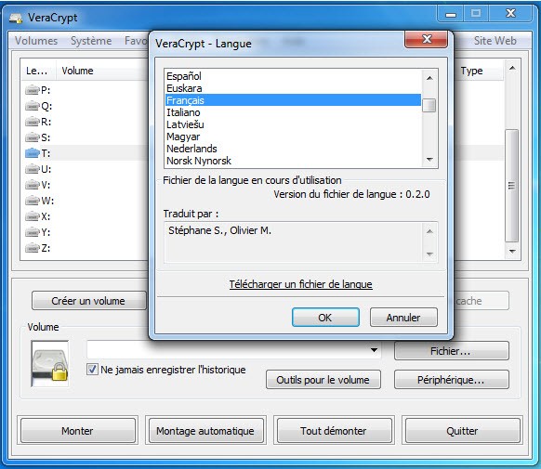This screenshot has height=469, width=541.
Task: Click the Monter button
Action: [x=78, y=431]
